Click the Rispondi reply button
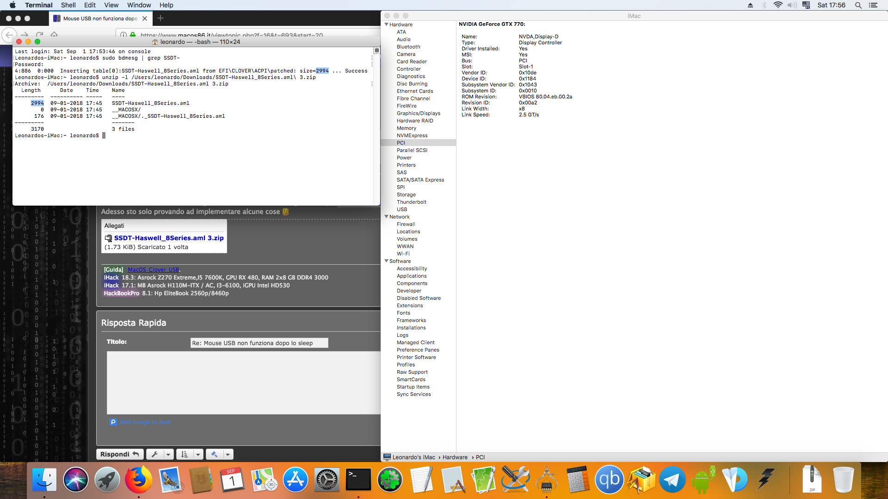 point(120,454)
